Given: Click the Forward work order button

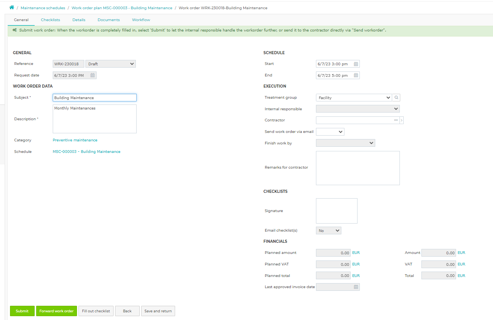Looking at the screenshot, I should (57, 311).
